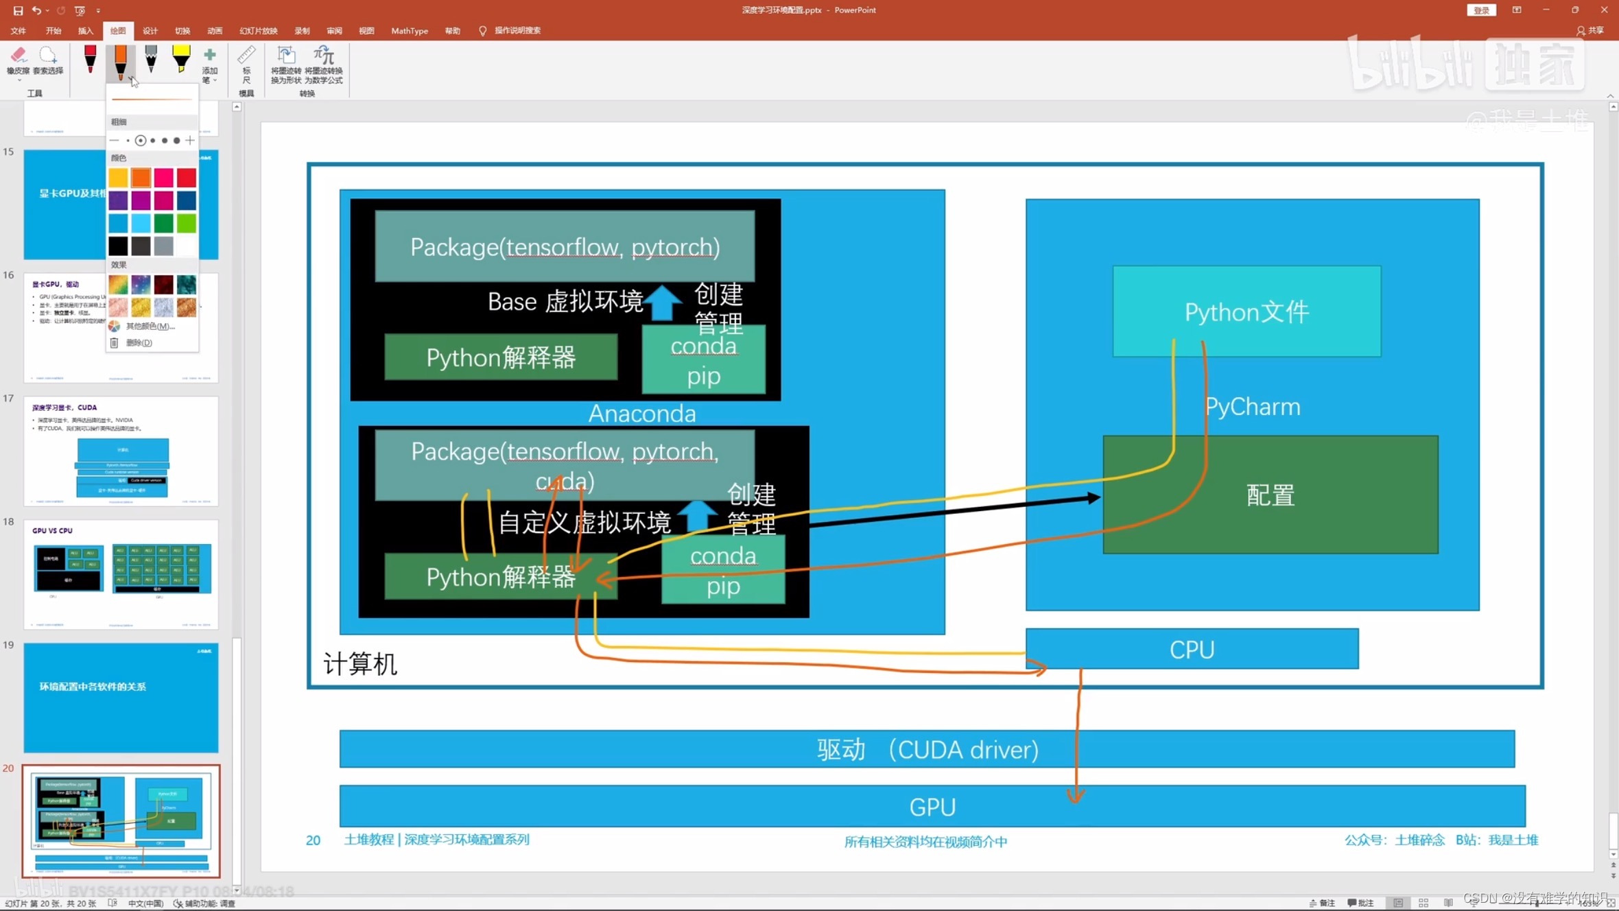This screenshot has height=911, width=1619.
Task: Switch to the 切换 (Transitions) tab
Action: [182, 30]
